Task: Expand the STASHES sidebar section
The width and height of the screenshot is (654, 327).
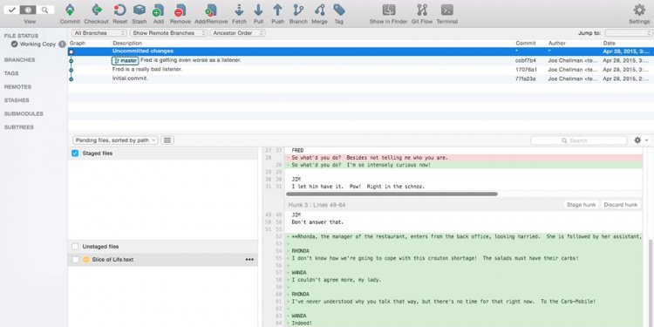Action: [17, 100]
